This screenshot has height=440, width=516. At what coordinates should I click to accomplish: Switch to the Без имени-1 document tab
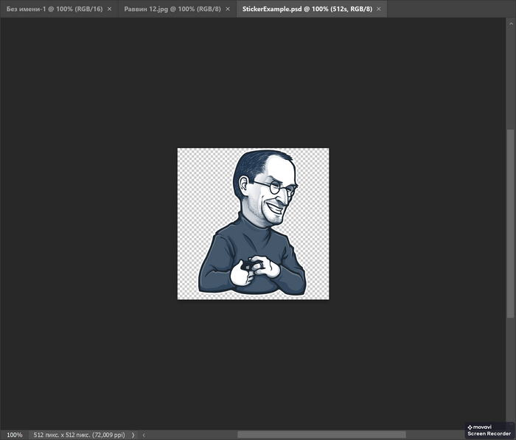pos(55,9)
